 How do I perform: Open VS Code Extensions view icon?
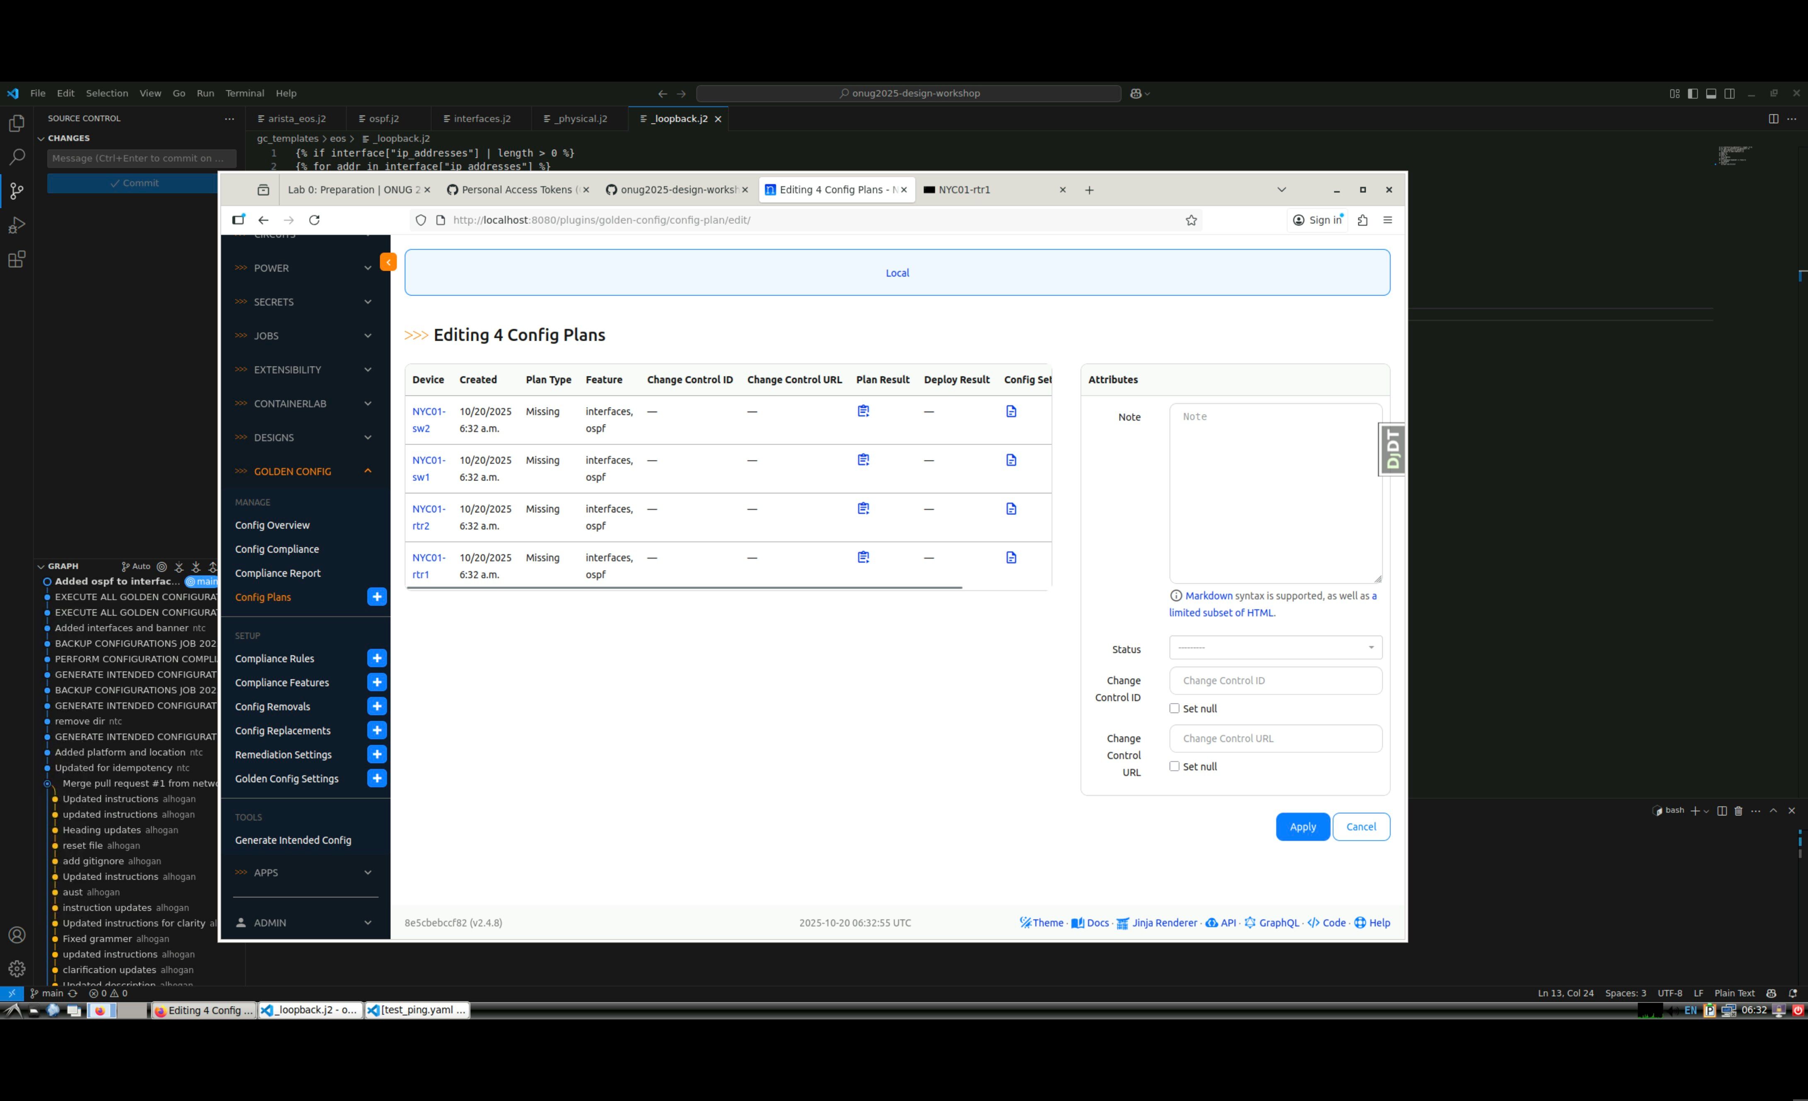(x=16, y=259)
